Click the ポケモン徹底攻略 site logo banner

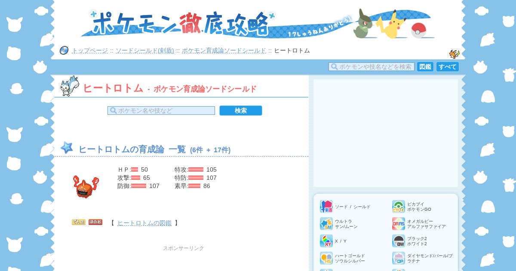pyautogui.click(x=258, y=23)
